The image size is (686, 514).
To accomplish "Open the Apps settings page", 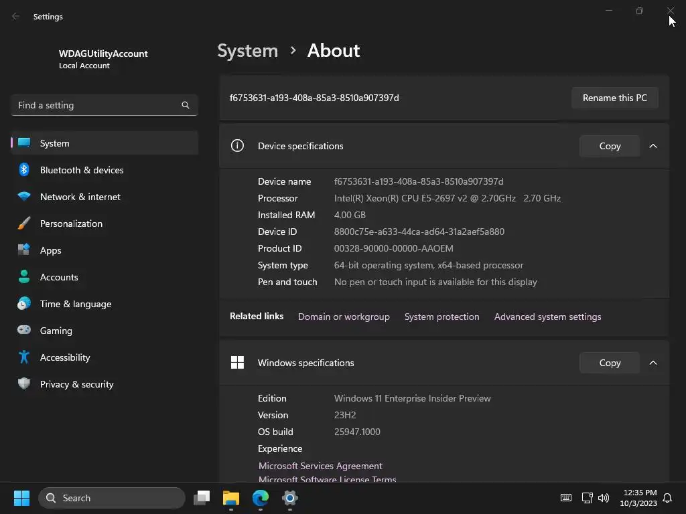I will 105,250.
